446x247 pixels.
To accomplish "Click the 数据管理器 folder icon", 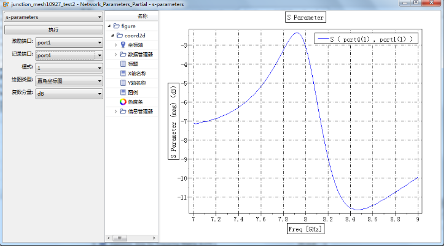I will 123,55.
